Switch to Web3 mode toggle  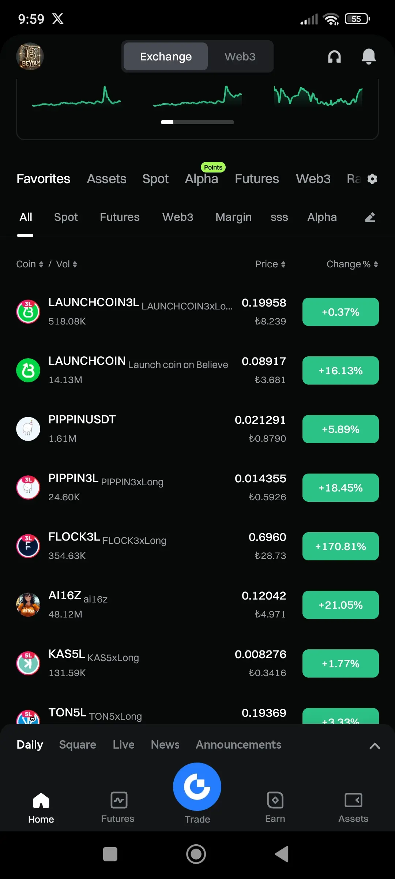[x=240, y=56]
